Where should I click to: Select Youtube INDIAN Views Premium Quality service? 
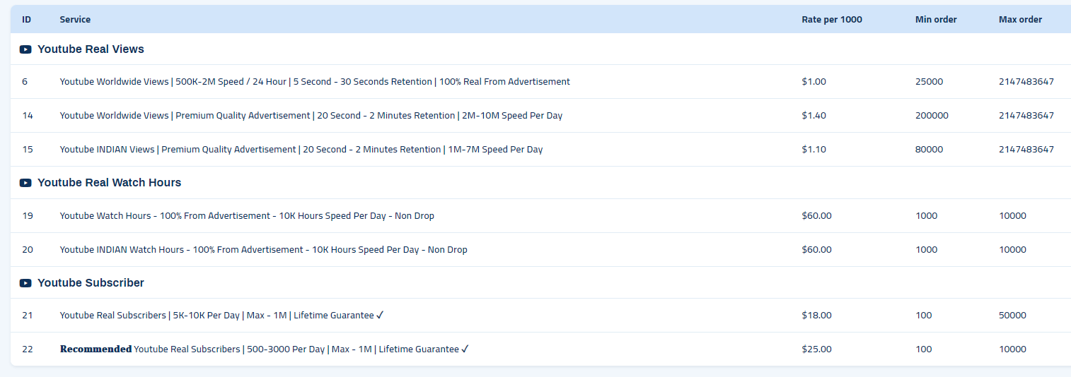click(x=301, y=150)
